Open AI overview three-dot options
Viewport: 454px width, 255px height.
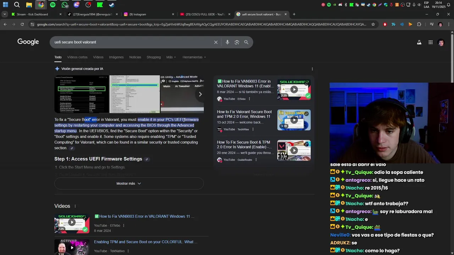point(312,69)
